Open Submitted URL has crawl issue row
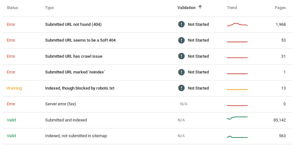 pos(147,56)
